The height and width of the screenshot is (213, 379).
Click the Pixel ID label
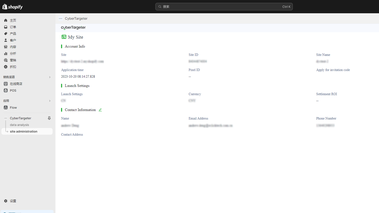[194, 70]
